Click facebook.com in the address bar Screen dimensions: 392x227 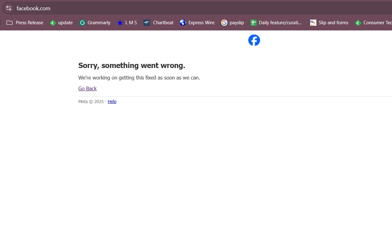coord(33,8)
